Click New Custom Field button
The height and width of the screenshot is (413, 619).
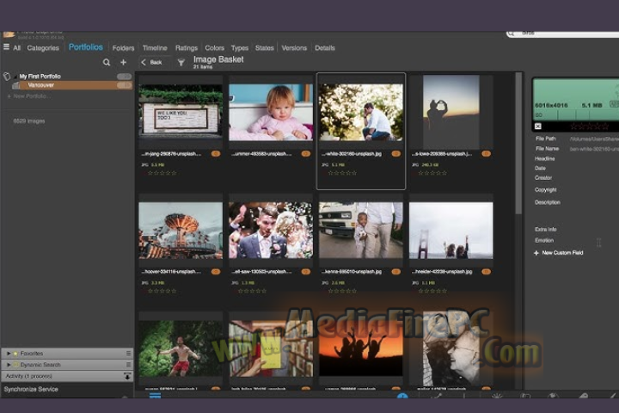(559, 253)
